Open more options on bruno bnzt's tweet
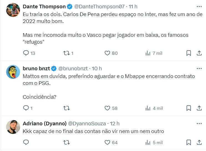Viewport: 206px width, 151px height. pos(199,69)
